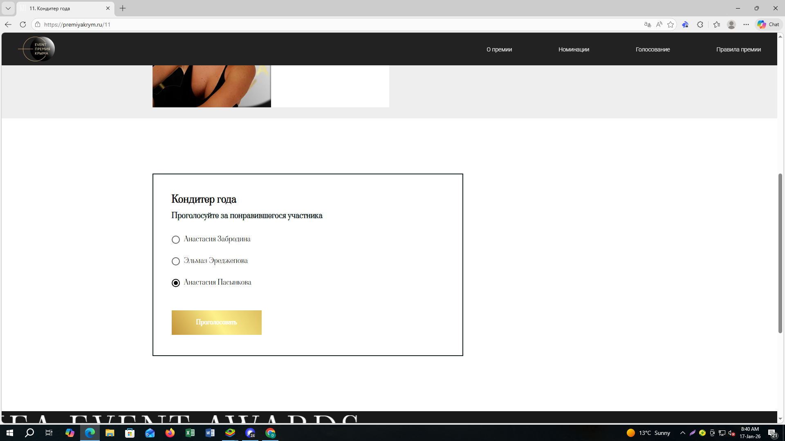This screenshot has width=785, height=441.
Task: Open the Правила премии link
Action: (738, 49)
